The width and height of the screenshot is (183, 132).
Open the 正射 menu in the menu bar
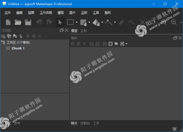tap(84, 12)
